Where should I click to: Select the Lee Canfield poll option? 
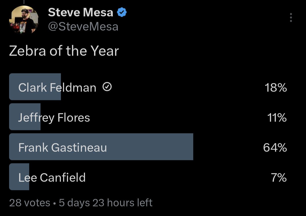point(148,177)
